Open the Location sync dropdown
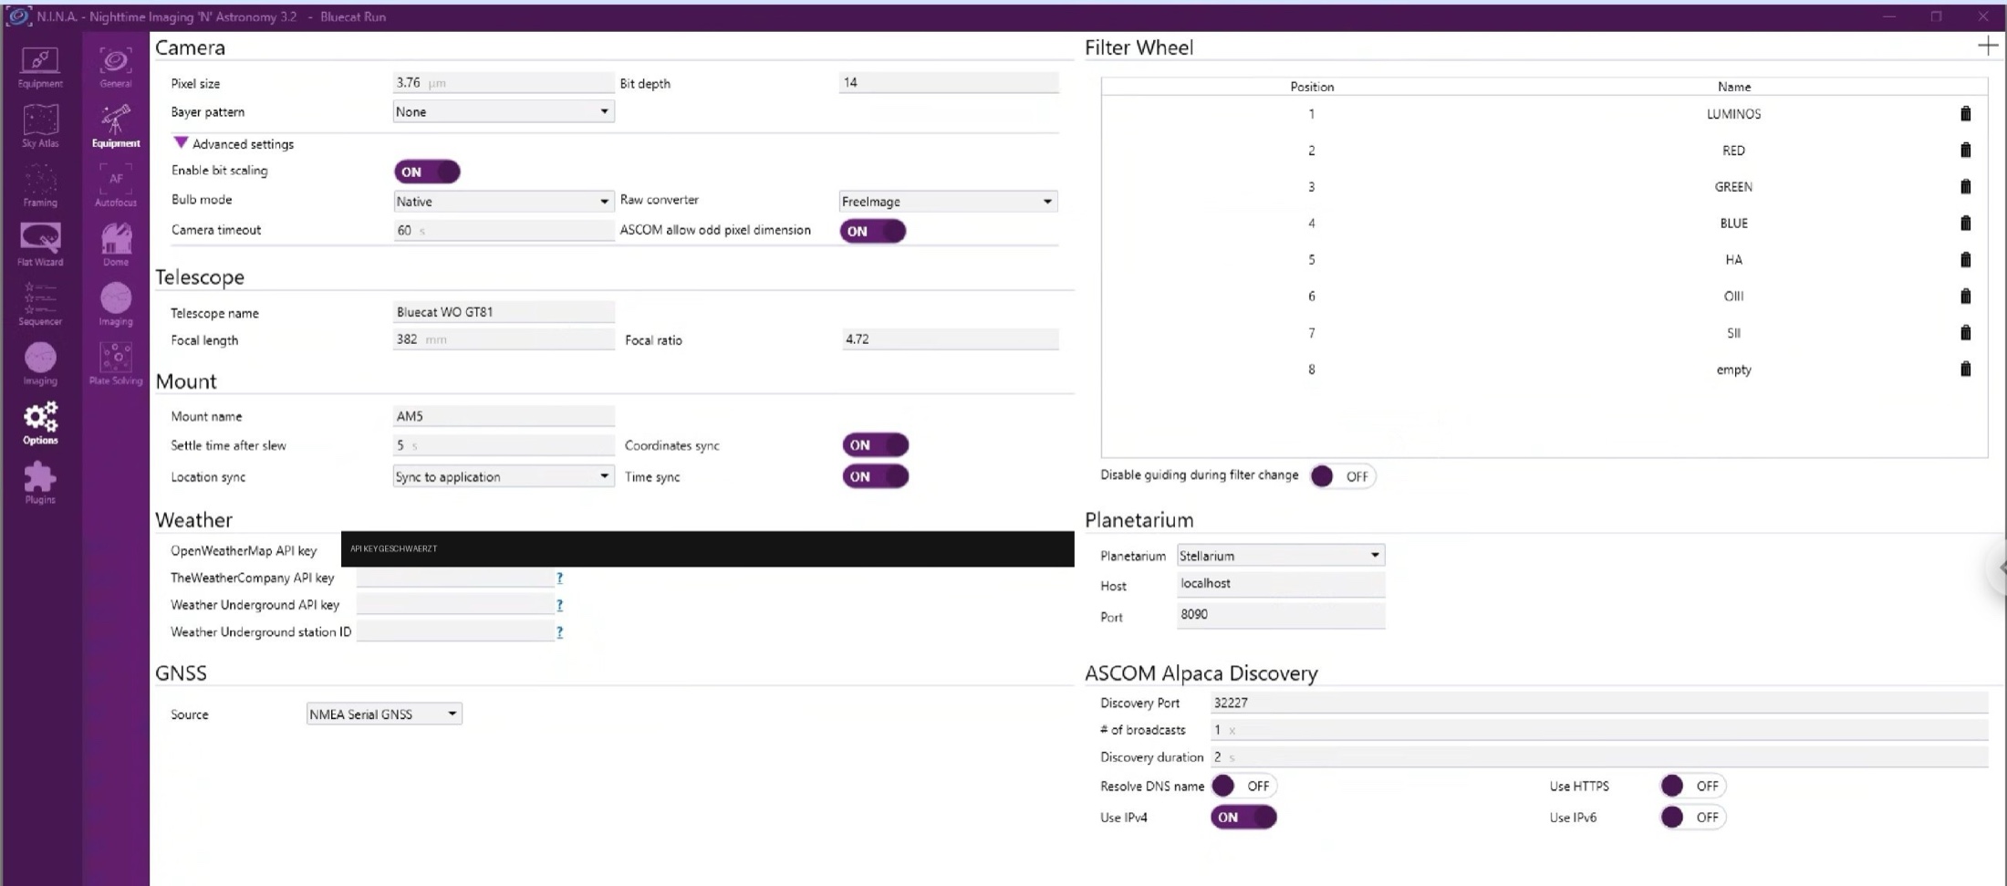 (x=504, y=476)
